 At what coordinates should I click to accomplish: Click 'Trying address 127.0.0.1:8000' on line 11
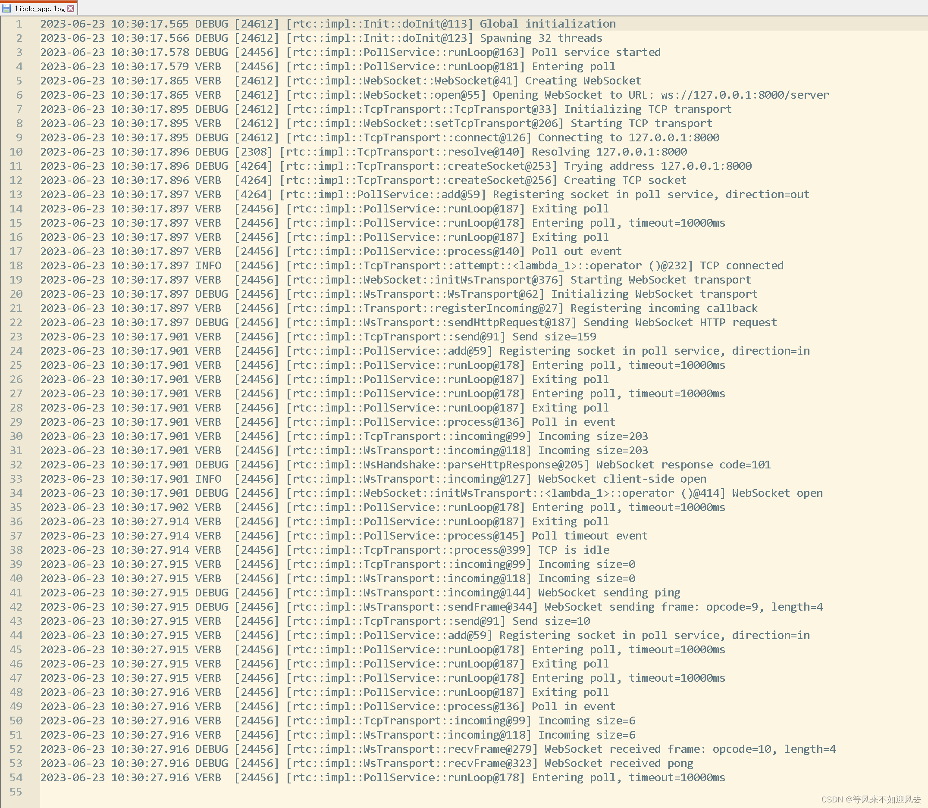[657, 166]
